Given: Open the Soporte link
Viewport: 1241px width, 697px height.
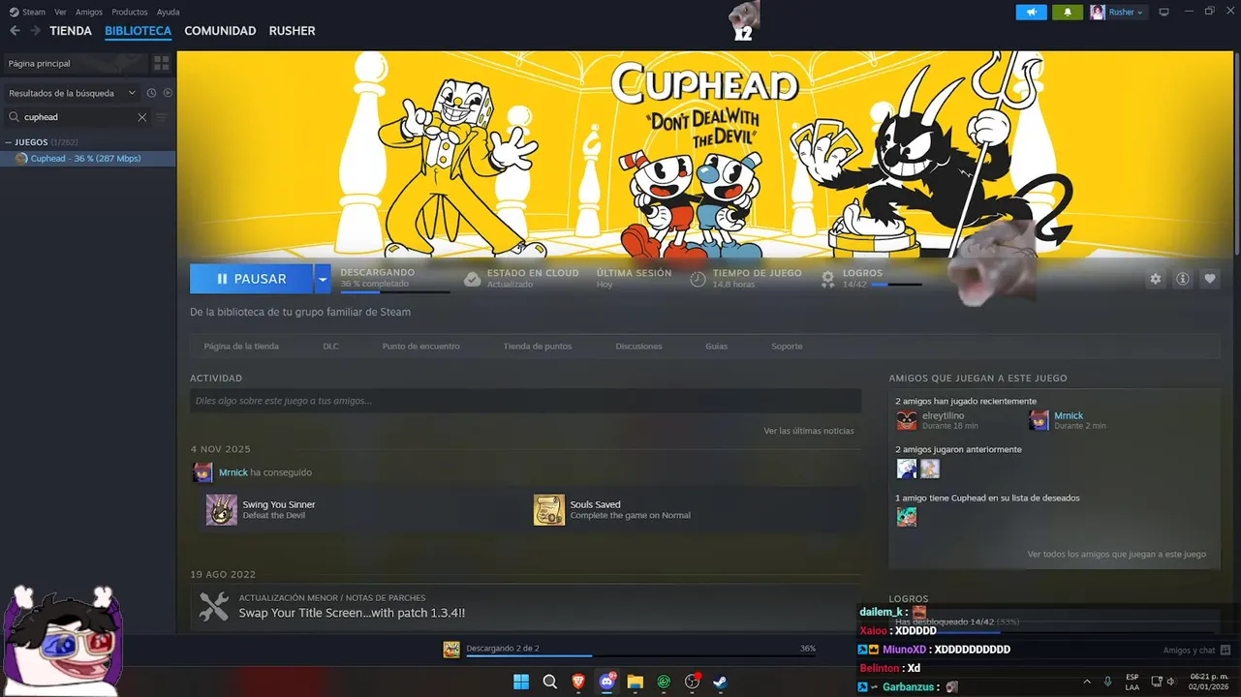Looking at the screenshot, I should (787, 347).
